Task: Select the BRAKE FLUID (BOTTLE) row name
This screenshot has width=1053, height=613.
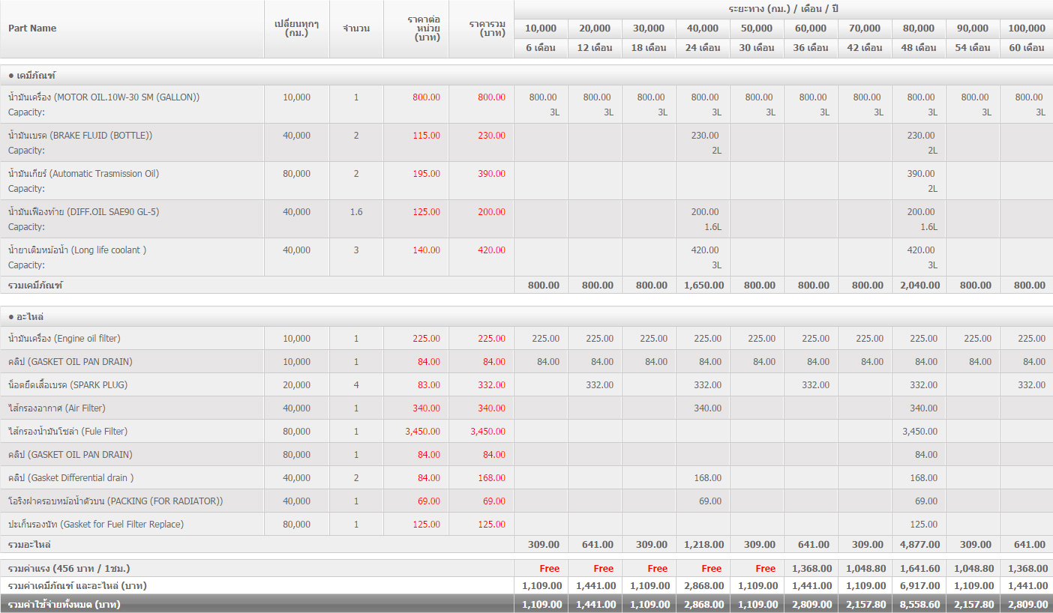Action: (80, 136)
